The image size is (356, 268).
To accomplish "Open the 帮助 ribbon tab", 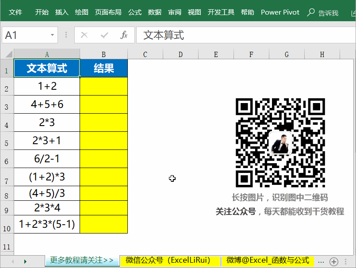I will pyautogui.click(x=248, y=12).
